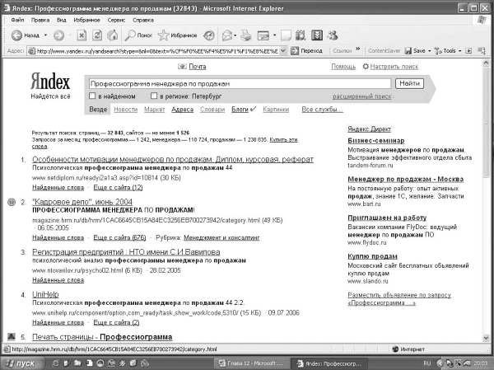Click the Forward arrow button
The width and height of the screenshot is (494, 370).
click(x=58, y=35)
